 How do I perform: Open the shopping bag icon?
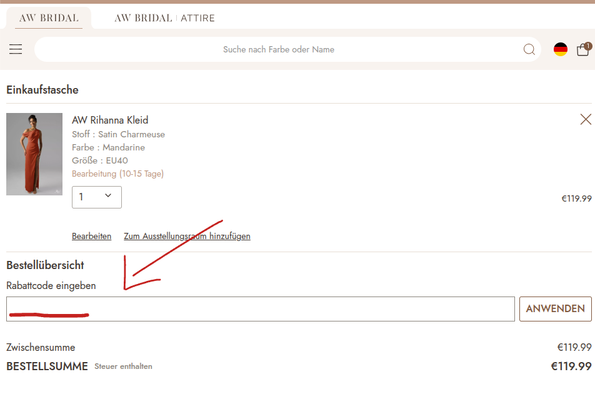point(582,51)
